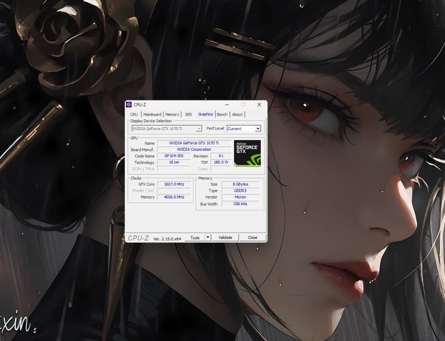445x341 pixels.
Task: Click the CPU-Z app icon in title bar
Action: tap(129, 105)
